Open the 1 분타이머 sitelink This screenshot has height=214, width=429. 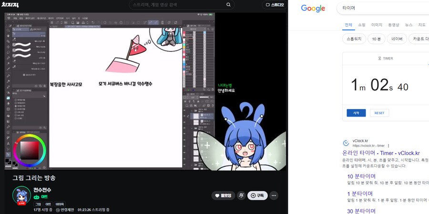pos(360,194)
